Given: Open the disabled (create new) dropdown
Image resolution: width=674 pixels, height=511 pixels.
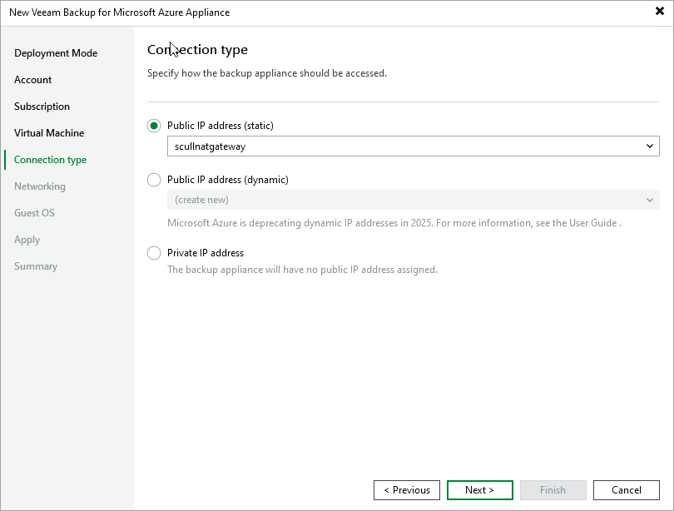Looking at the screenshot, I should point(413,200).
